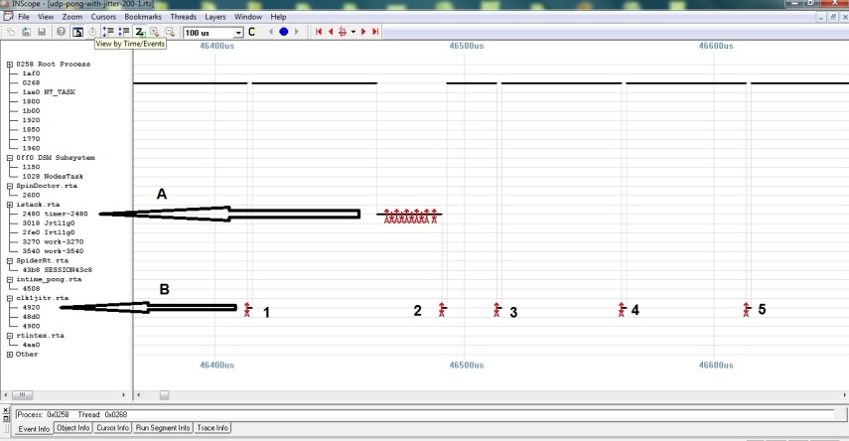This screenshot has height=441, width=849.
Task: Click the Save disk icon in toolbar
Action: click(x=41, y=32)
